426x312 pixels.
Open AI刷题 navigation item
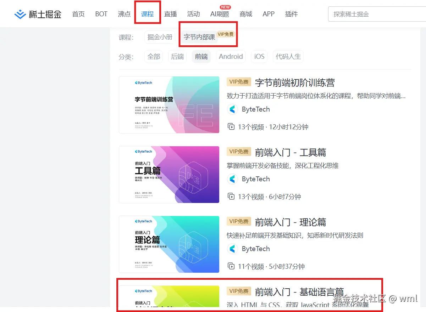pos(220,14)
